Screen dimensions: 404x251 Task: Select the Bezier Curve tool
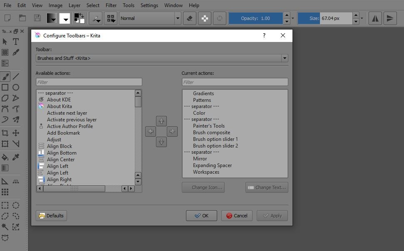pyautogui.click(x=5, y=109)
